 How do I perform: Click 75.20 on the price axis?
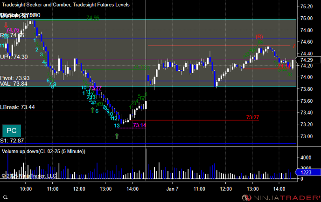[x=307, y=7]
